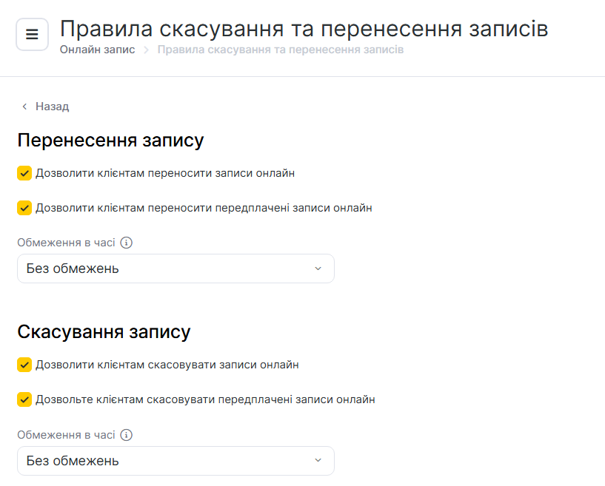Uncheck rescheduling prepaid appointments online
The height and width of the screenshot is (486, 605).
pyautogui.click(x=24, y=208)
